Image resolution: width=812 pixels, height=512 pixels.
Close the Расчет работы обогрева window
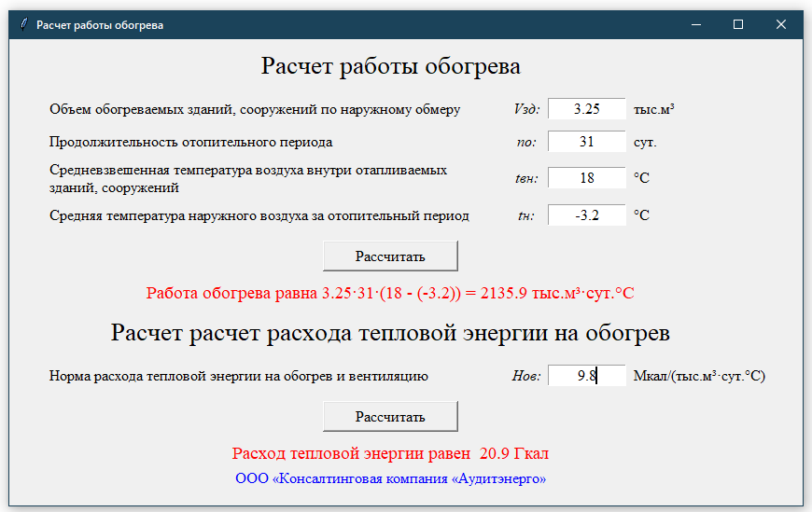[x=781, y=25]
